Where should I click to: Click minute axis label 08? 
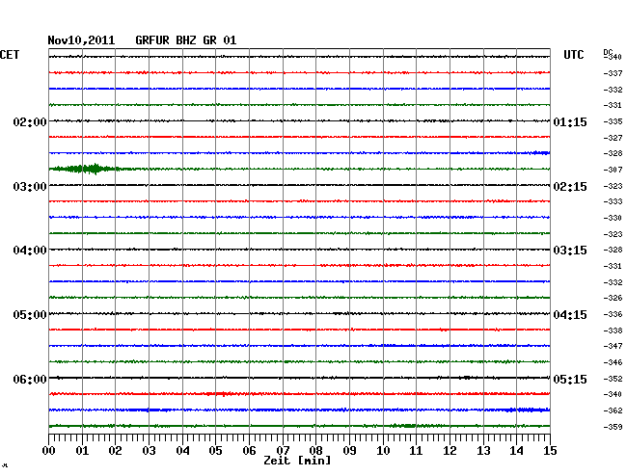click(315, 451)
